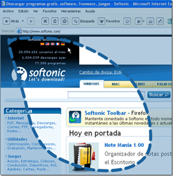Click Clásicos games subcategory link
This screenshot has height=176, width=173.
pyautogui.click(x=48, y=161)
